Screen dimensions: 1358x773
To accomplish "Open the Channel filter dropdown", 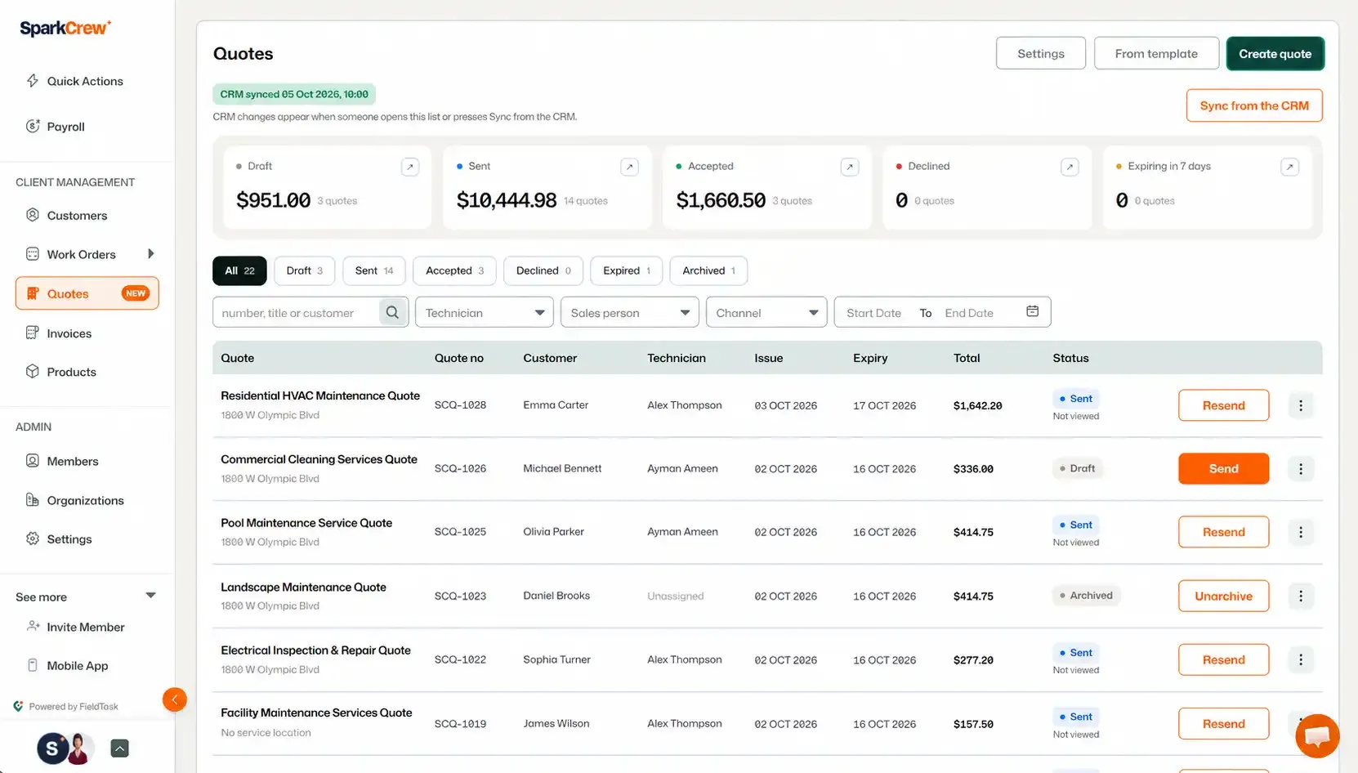I will [766, 312].
